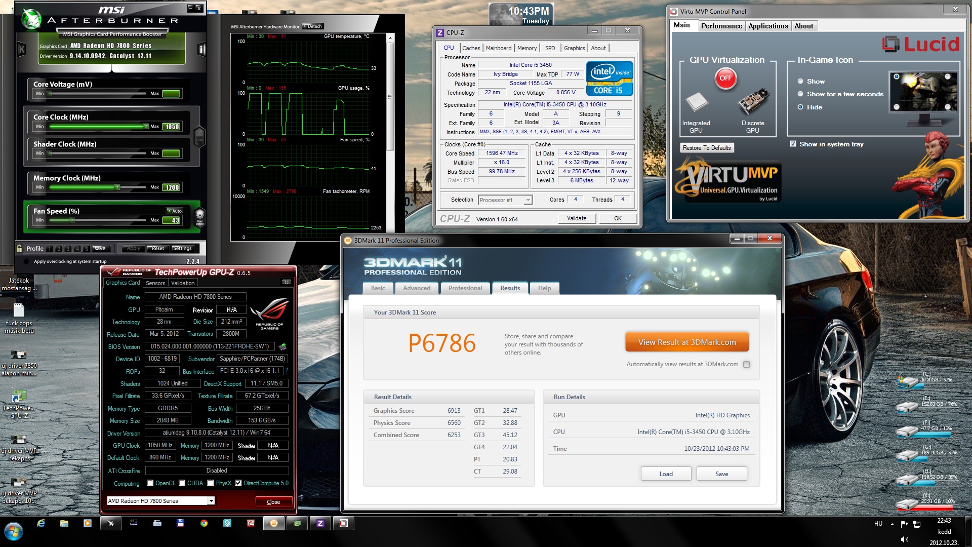This screenshot has width=972, height=547.
Task: Click the profile lock icon in Afterburner
Action: click(x=19, y=248)
